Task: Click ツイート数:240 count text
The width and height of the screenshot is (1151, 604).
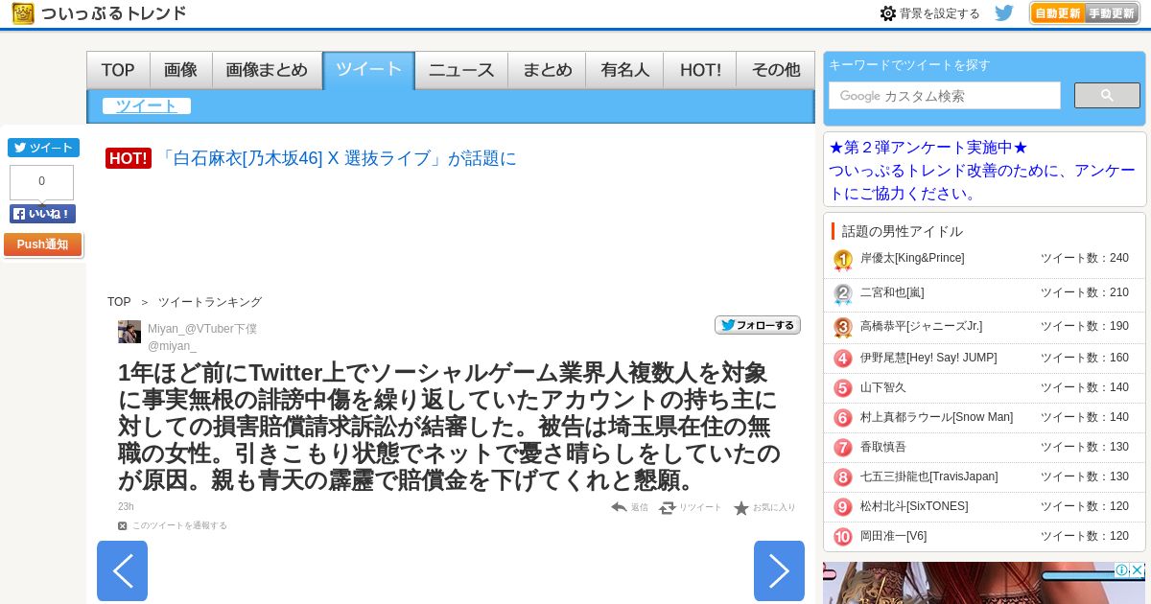Action: point(1085,258)
